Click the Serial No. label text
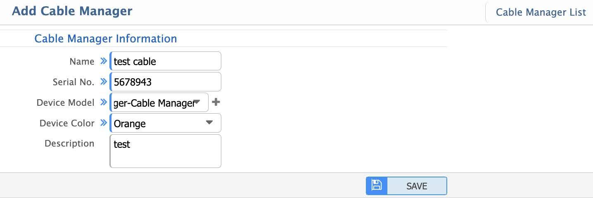 pyautogui.click(x=74, y=82)
